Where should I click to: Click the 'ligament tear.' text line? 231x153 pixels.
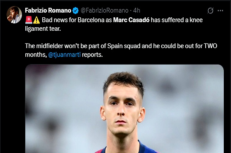coord(43,29)
